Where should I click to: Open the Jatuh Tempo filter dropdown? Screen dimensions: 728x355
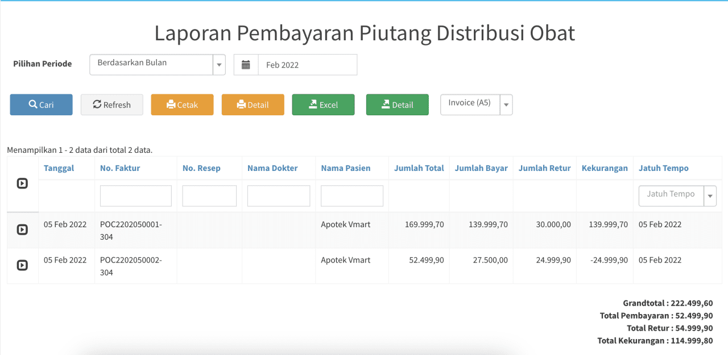[677, 195]
